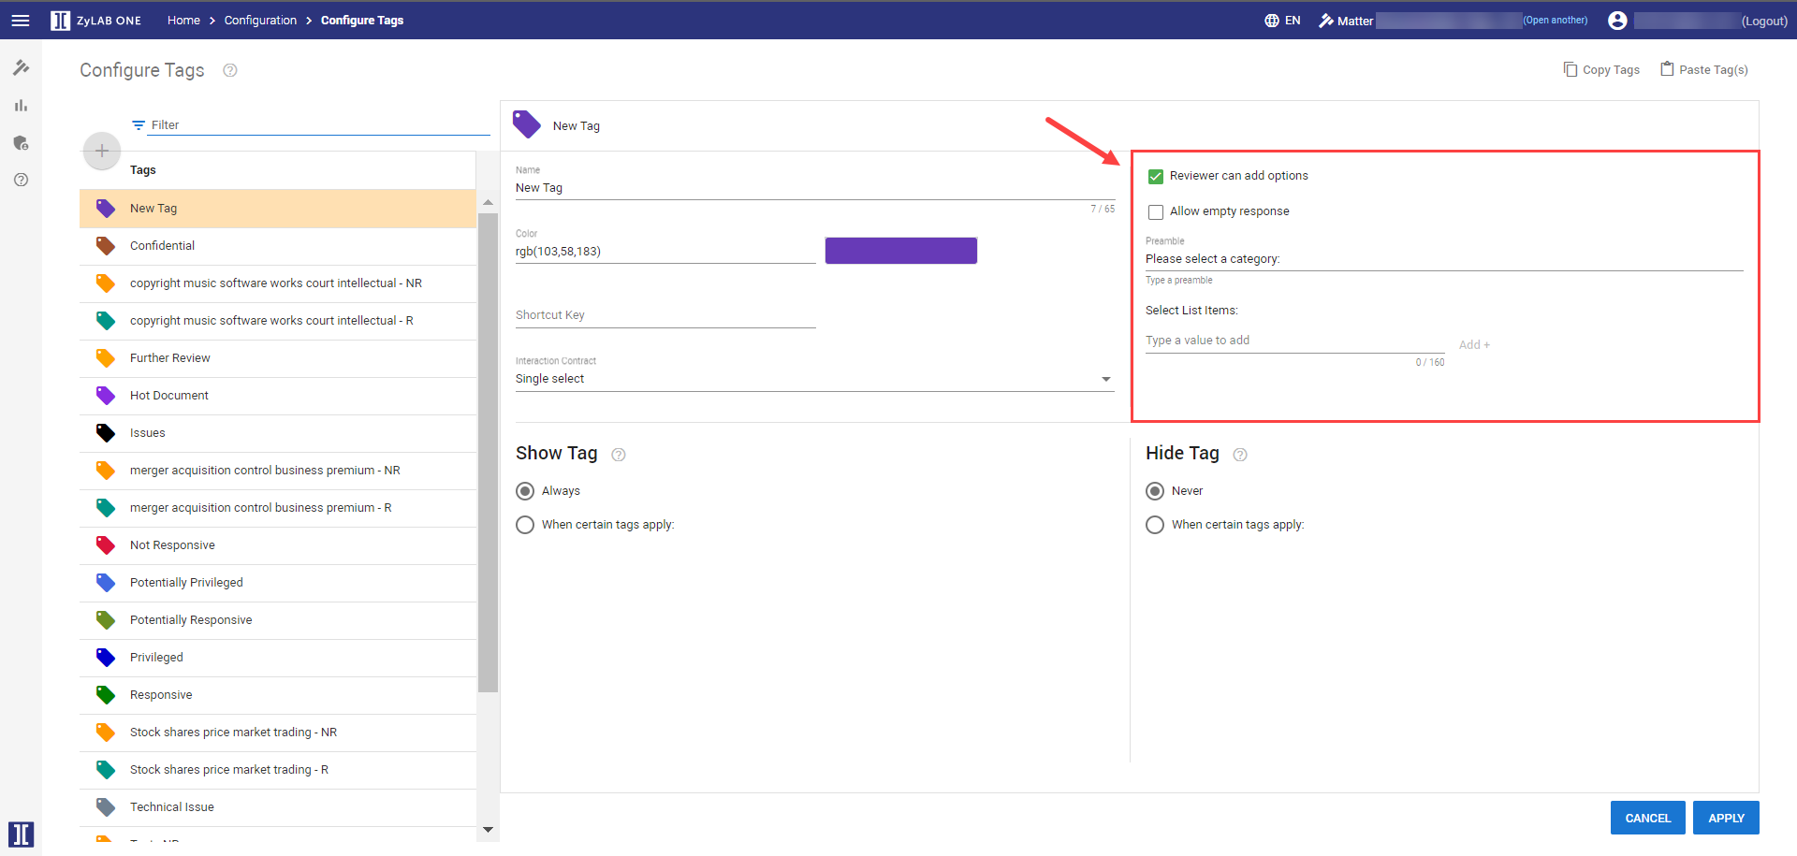Navigate to Configuration breadcrumb
1797x856 pixels.
[x=260, y=21]
